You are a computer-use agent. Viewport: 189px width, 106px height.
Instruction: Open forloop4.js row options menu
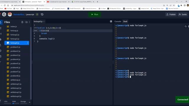(28, 43)
